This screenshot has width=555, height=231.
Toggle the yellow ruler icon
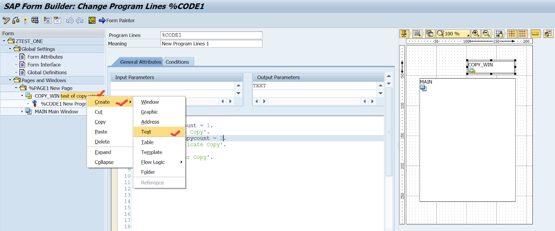coord(535,34)
